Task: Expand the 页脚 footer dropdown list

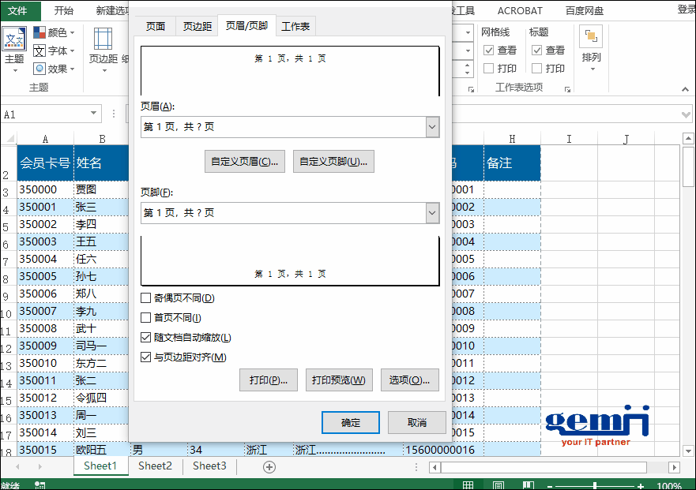Action: 431,213
